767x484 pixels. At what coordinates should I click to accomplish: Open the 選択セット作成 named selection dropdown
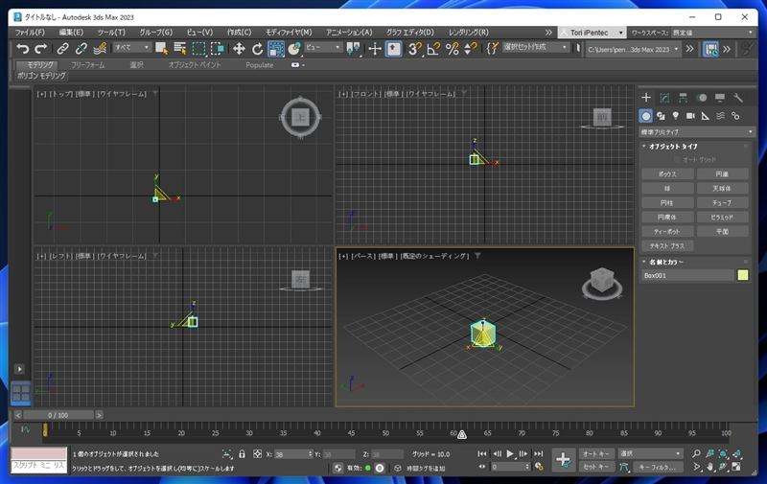point(535,47)
